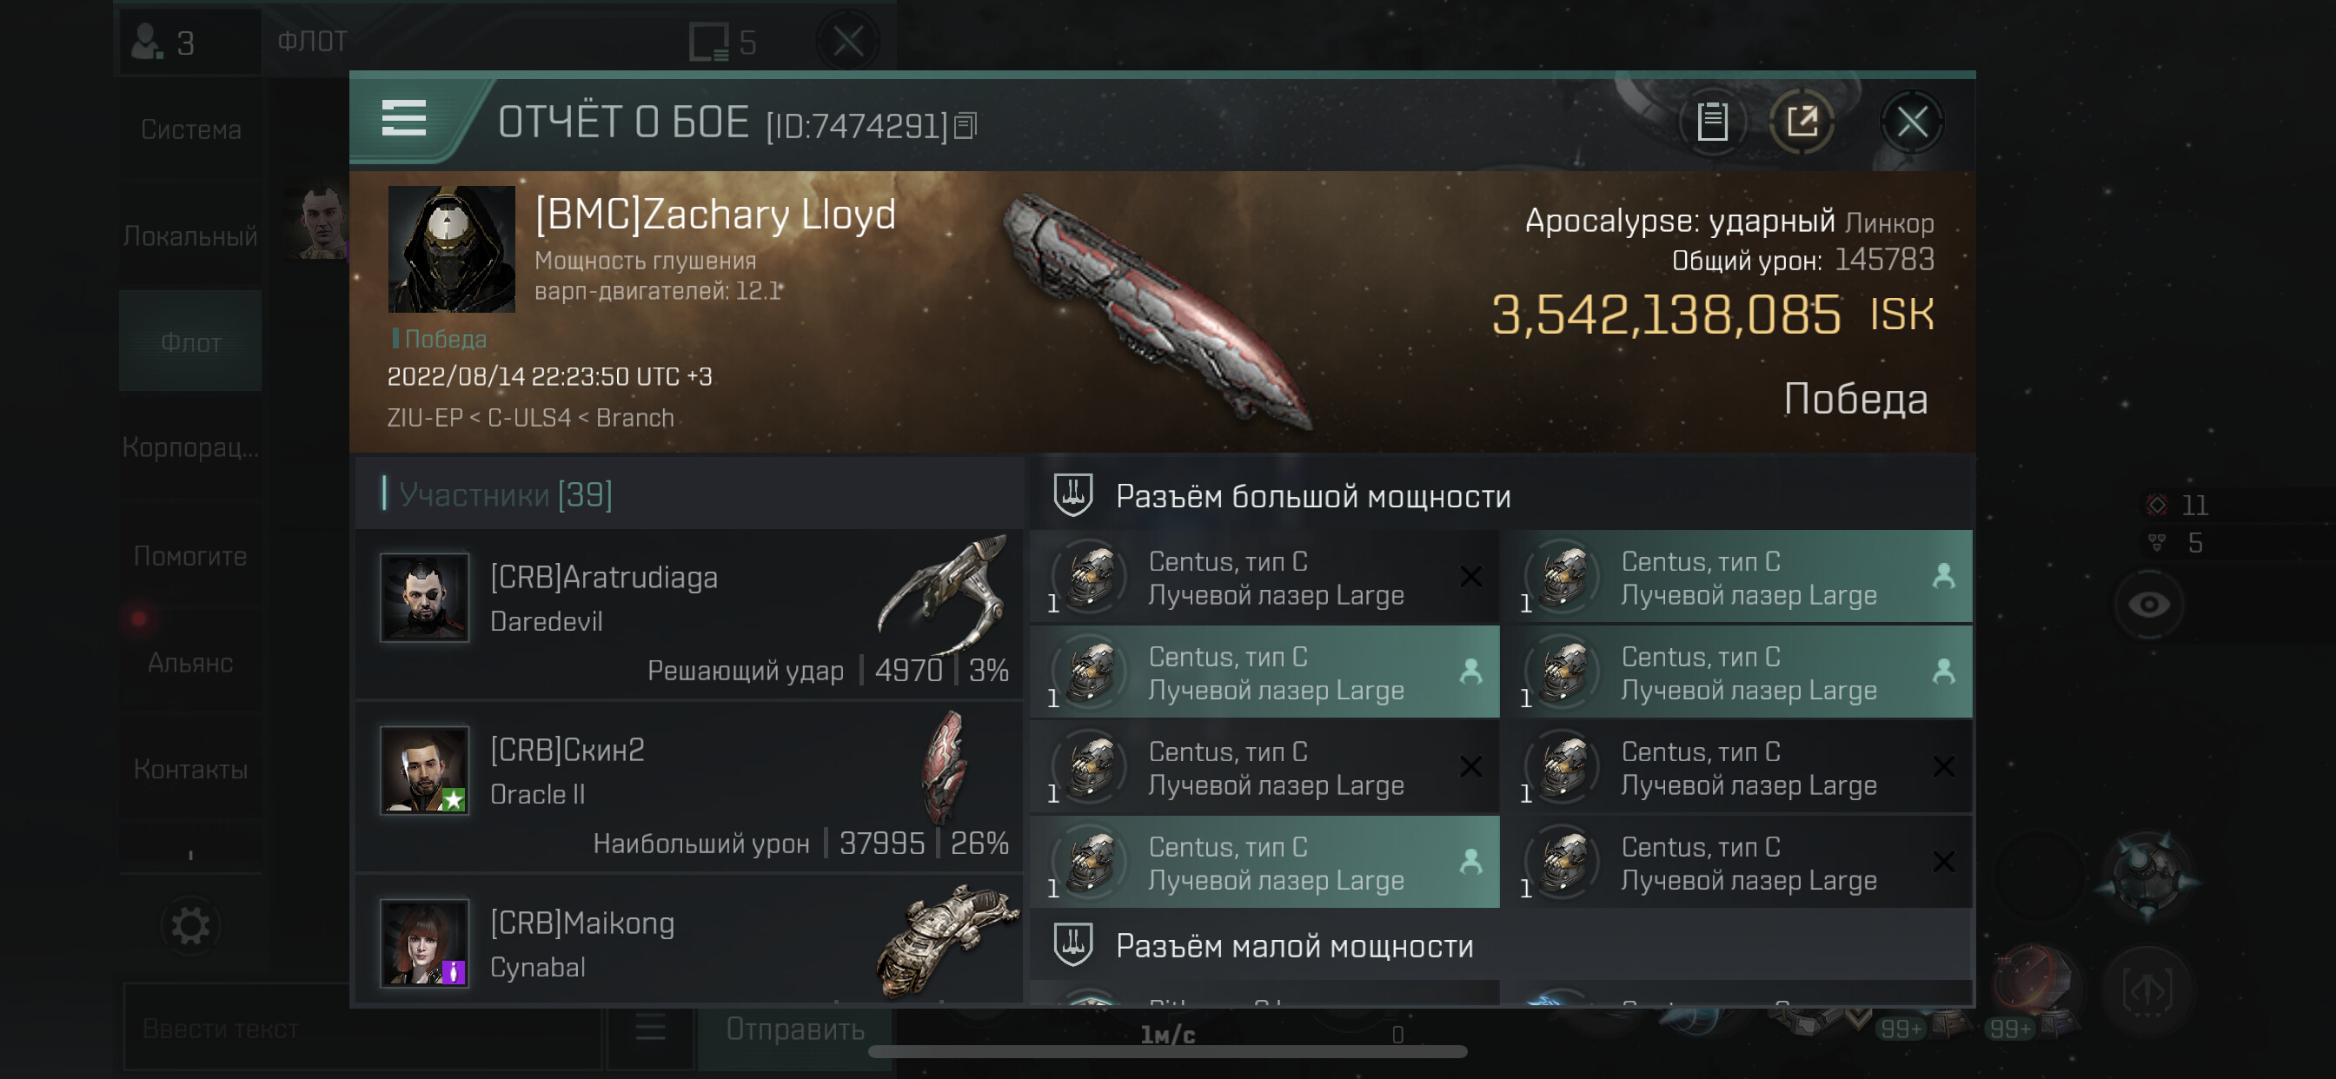Click the Отправить send button
Viewport: 2336px width, 1079px height.
click(x=795, y=1029)
